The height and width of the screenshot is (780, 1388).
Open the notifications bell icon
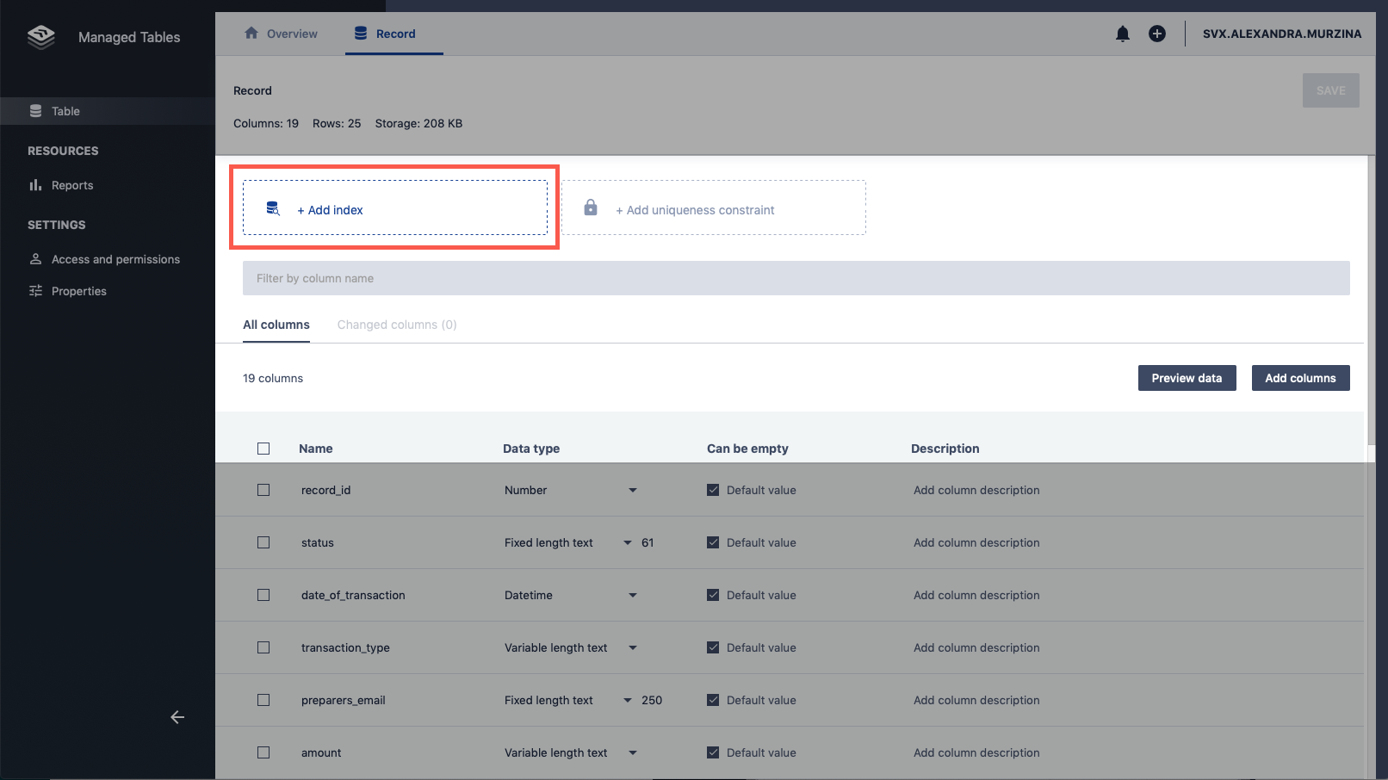(x=1122, y=34)
